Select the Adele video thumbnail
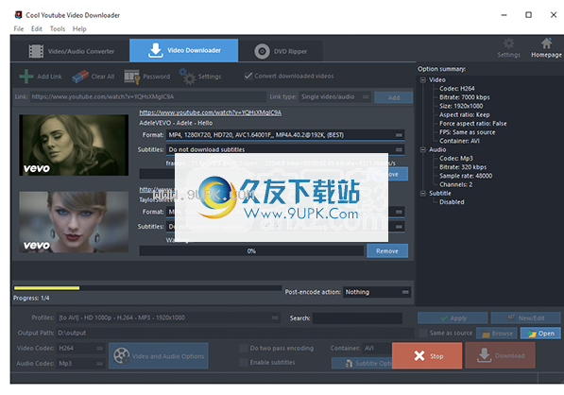The width and height of the screenshot is (564, 395). point(74,145)
